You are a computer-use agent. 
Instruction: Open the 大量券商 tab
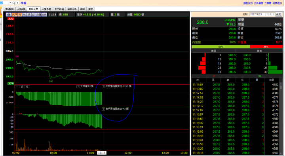click(x=46, y=9)
